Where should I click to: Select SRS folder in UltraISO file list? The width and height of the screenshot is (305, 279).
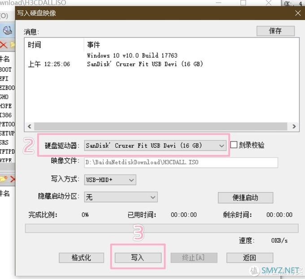click(4, 142)
